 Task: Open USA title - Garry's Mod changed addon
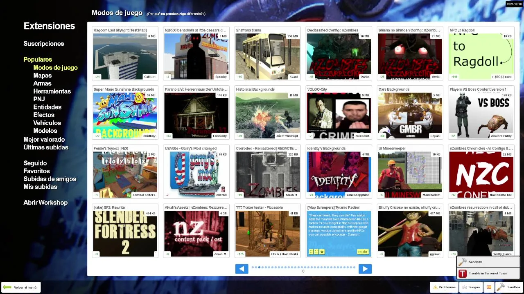[x=196, y=172]
